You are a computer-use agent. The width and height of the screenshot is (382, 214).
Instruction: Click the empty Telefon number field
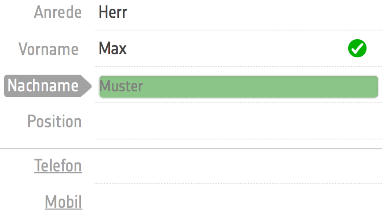pyautogui.click(x=238, y=166)
